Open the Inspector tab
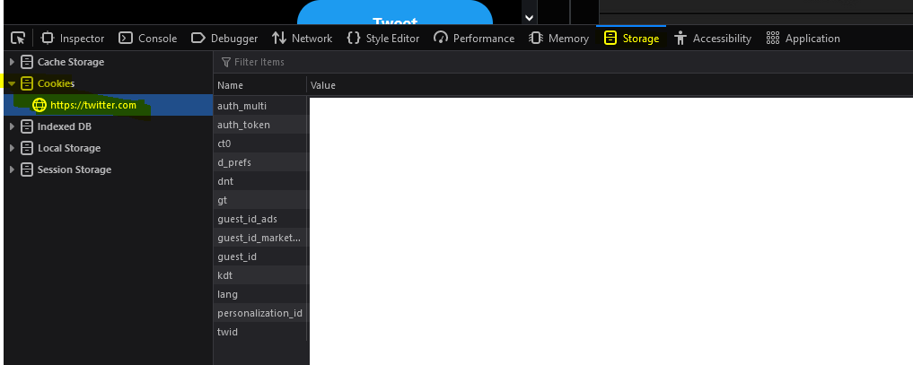 73,39
